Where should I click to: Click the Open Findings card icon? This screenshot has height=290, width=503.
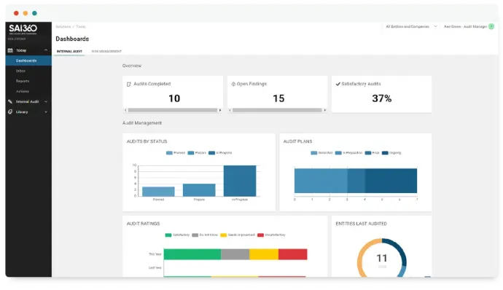pyautogui.click(x=233, y=84)
